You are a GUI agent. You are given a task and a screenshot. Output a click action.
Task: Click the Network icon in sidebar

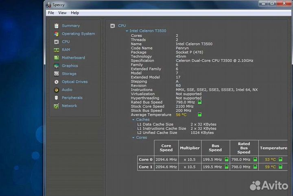pos(57,106)
